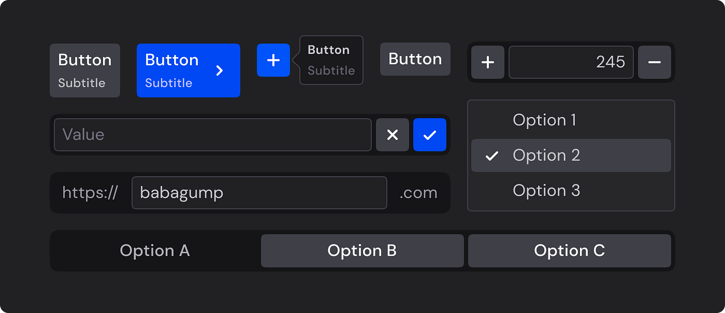
Task: Click the minus icon on the number stepper
Action: [655, 62]
